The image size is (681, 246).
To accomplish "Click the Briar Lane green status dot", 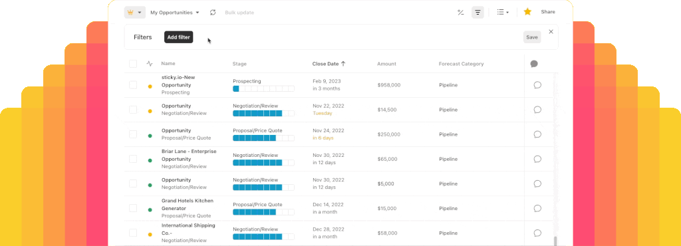I will (150, 160).
